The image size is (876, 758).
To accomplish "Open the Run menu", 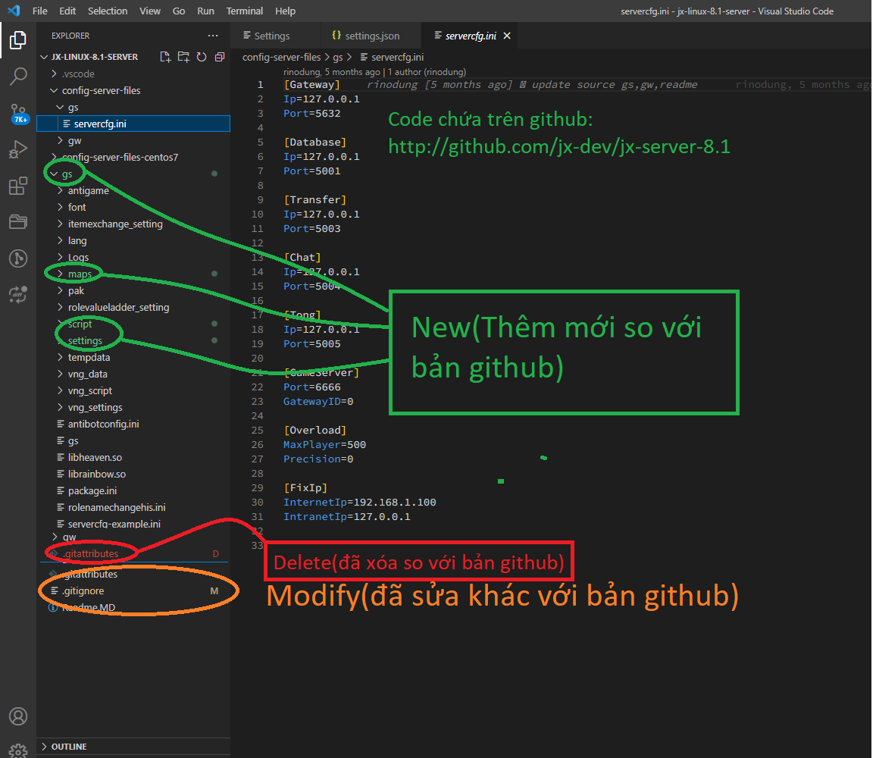I will pyautogui.click(x=205, y=11).
